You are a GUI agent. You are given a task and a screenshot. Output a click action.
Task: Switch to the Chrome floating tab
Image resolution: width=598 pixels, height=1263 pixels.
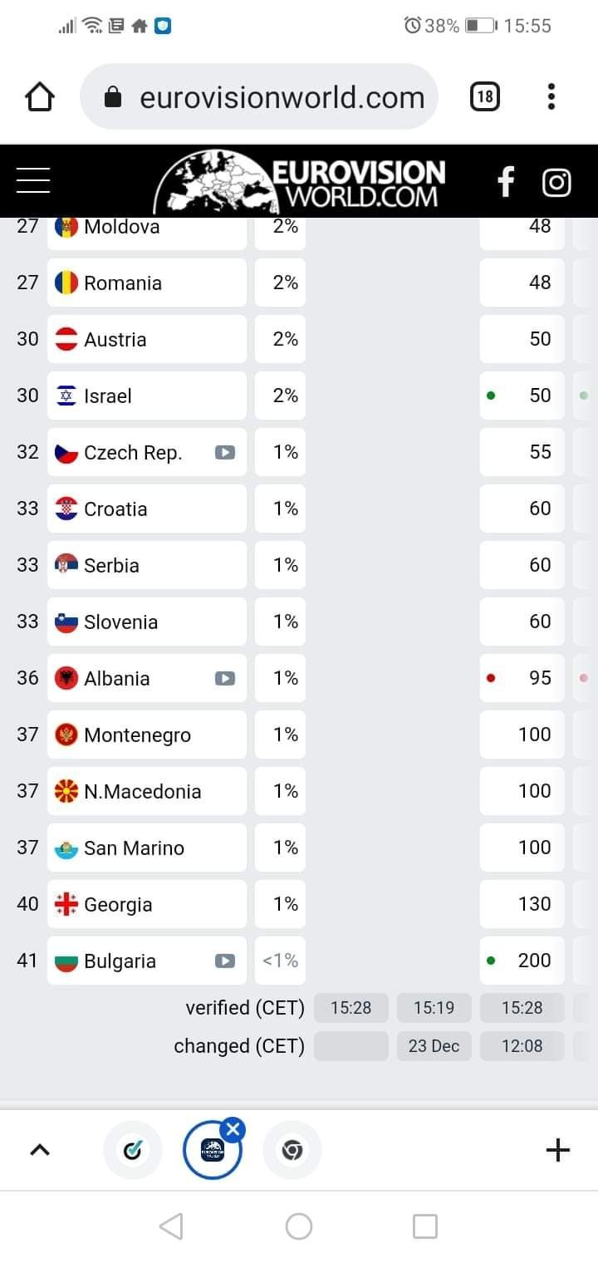coord(292,1151)
